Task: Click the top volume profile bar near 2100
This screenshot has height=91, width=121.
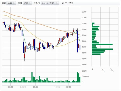Action: click(x=93, y=23)
